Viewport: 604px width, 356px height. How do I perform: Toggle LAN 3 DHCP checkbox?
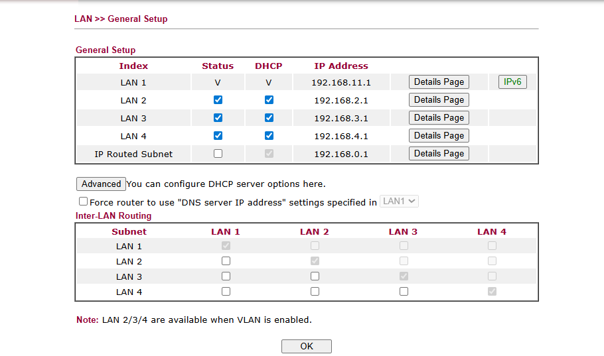coord(269,118)
